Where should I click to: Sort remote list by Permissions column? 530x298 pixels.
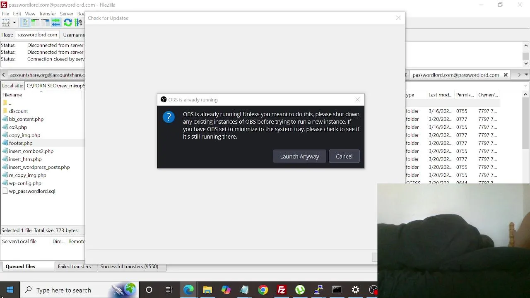(465, 95)
